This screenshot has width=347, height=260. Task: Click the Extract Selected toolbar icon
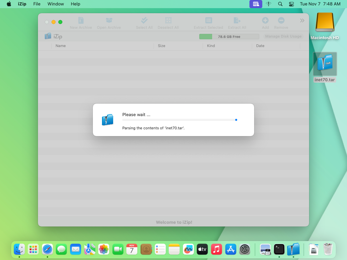pyautogui.click(x=208, y=20)
